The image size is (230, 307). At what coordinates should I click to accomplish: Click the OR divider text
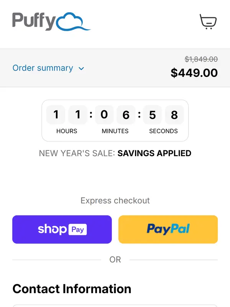click(x=115, y=260)
